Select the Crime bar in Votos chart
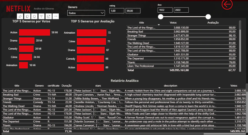 point(26,57)
